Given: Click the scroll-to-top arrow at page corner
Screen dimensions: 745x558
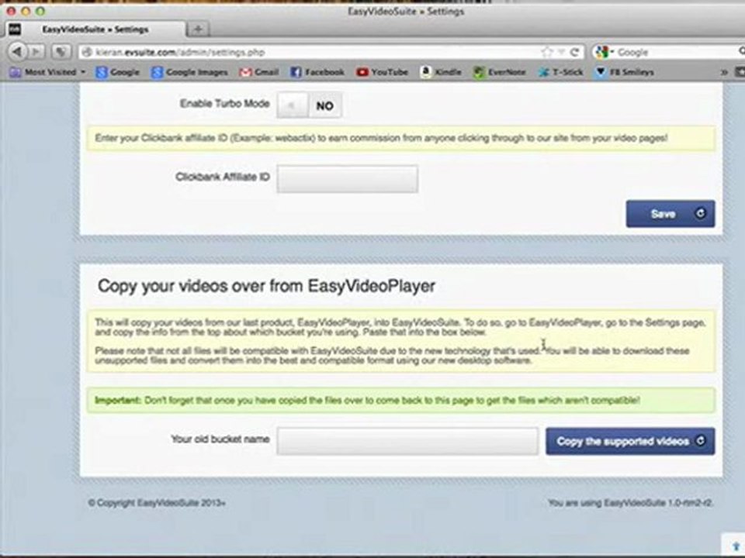Looking at the screenshot, I should pos(736,546).
